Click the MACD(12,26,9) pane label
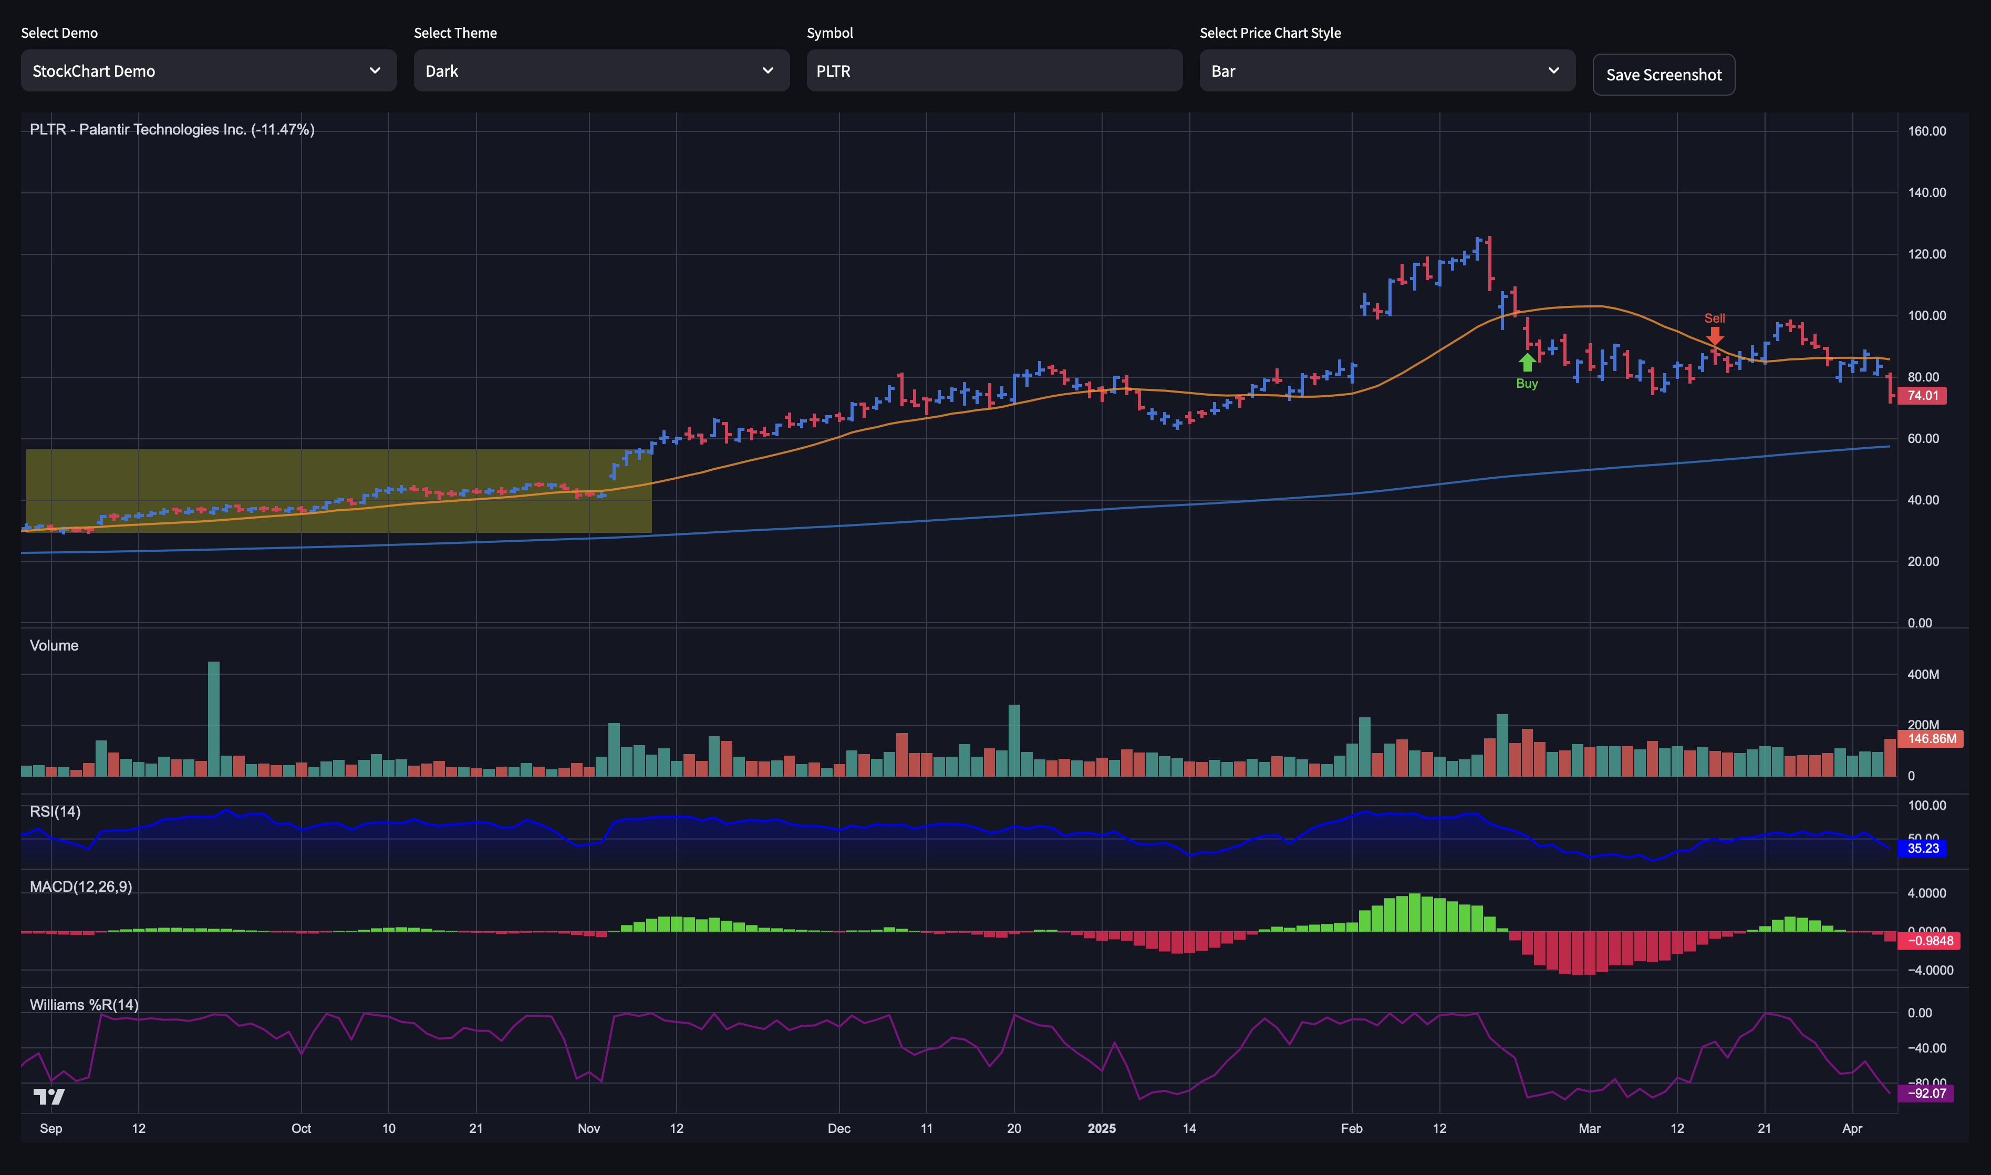The height and width of the screenshot is (1175, 1991). point(81,887)
